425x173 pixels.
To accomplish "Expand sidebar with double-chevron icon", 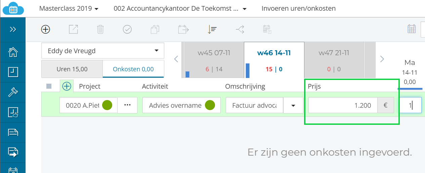I will coord(13,29).
